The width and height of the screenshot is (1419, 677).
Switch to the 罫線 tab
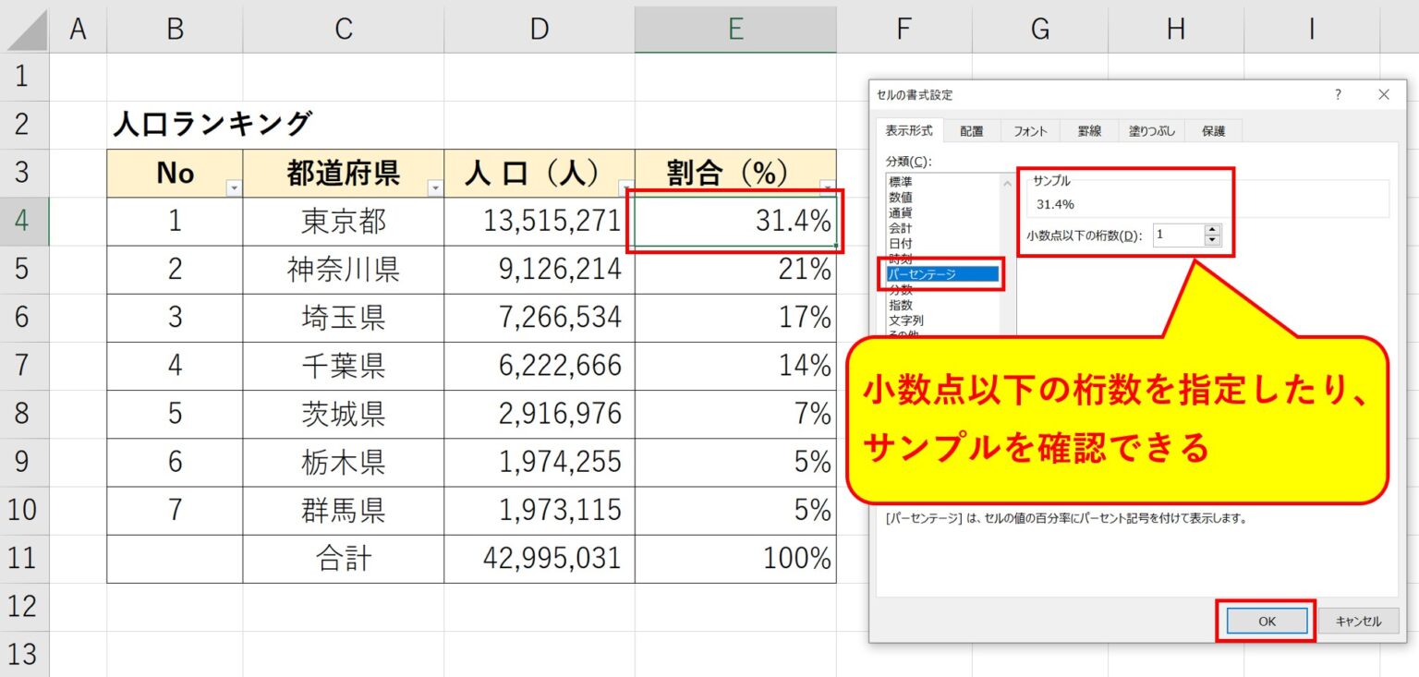[x=1088, y=130]
